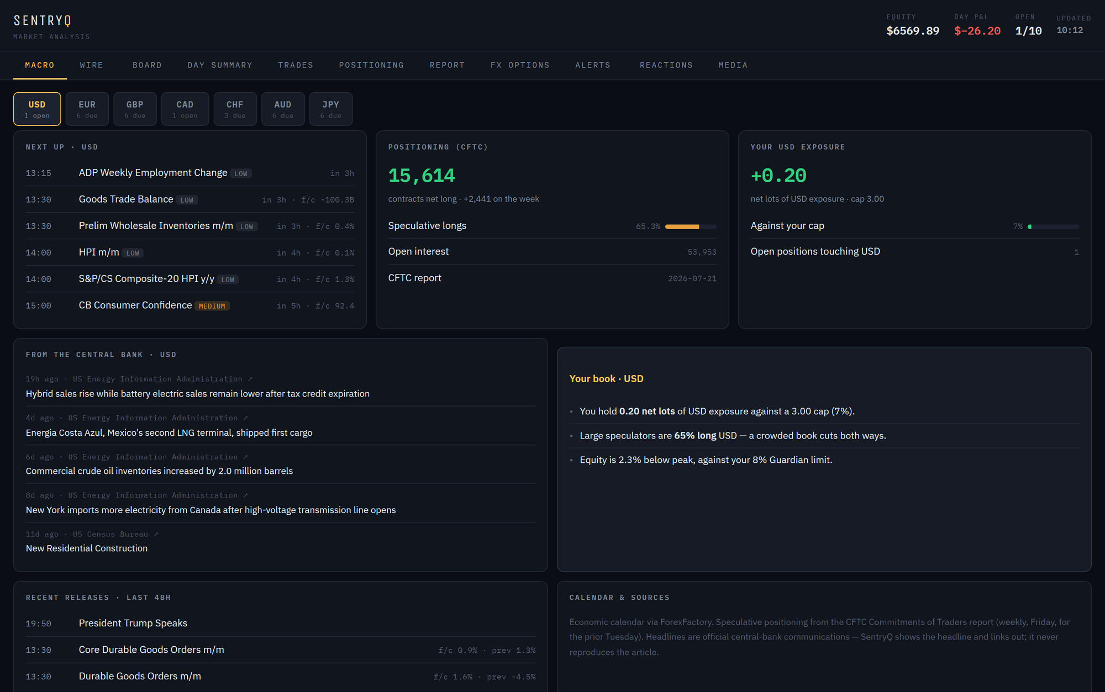Click the Speculative longs progress bar
The width and height of the screenshot is (1105, 692).
pyautogui.click(x=691, y=226)
